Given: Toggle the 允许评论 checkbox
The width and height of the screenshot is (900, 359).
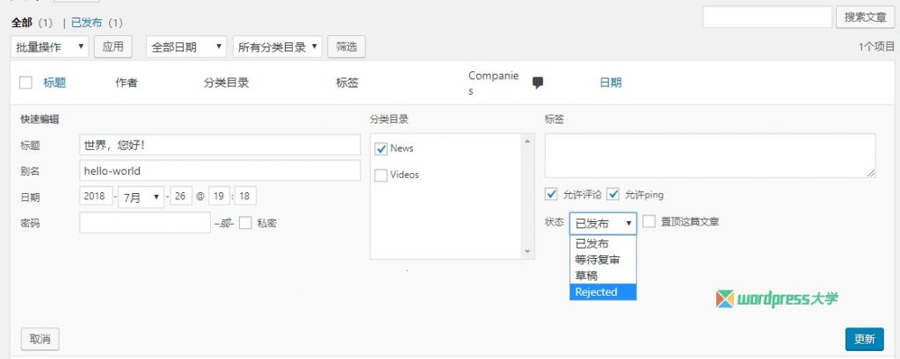Looking at the screenshot, I should [551, 194].
